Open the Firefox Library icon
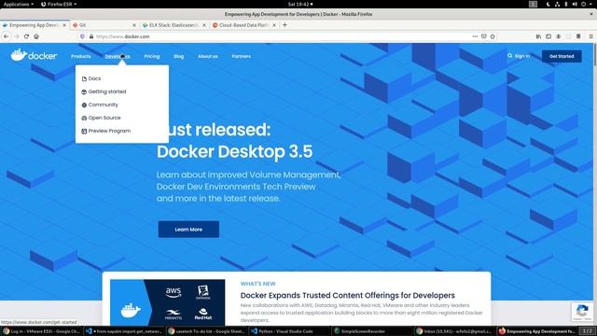597x336 pixels. [x=538, y=36]
